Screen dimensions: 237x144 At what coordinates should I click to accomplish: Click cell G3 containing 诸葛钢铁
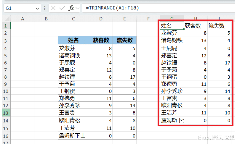click(172, 40)
